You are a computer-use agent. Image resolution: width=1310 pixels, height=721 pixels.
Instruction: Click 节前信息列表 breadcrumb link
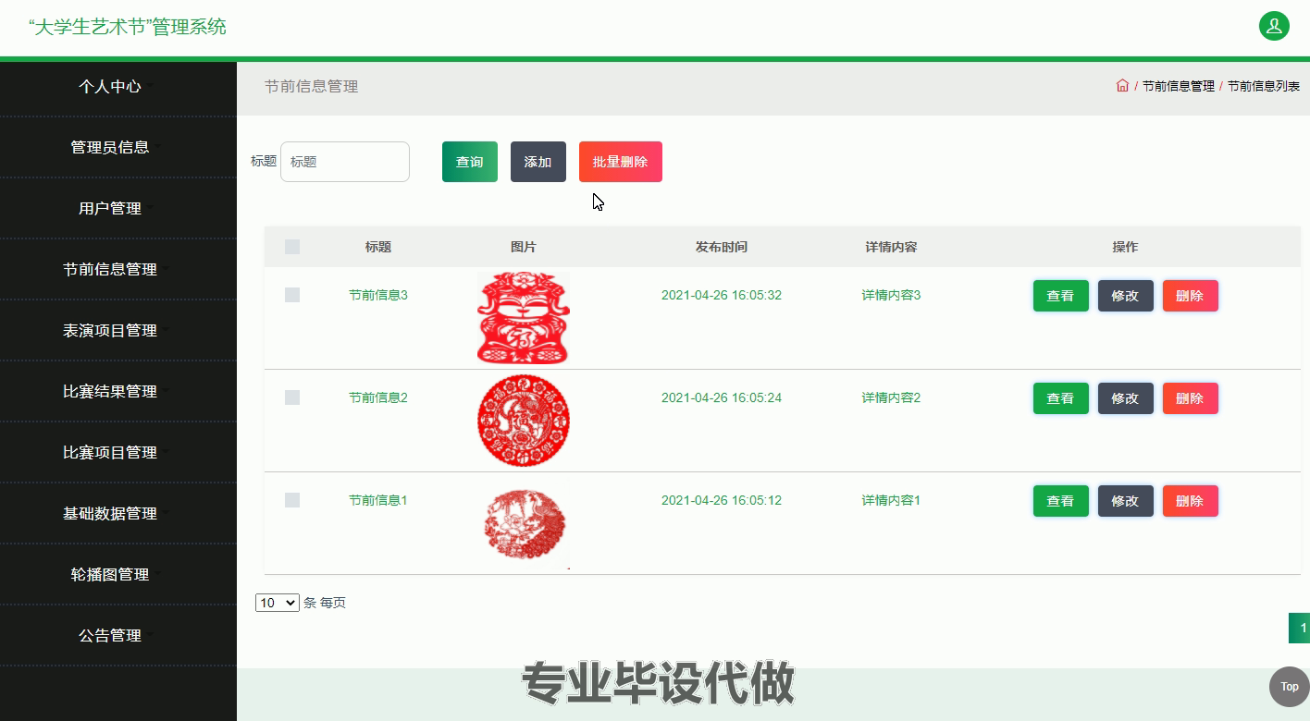pos(1264,86)
